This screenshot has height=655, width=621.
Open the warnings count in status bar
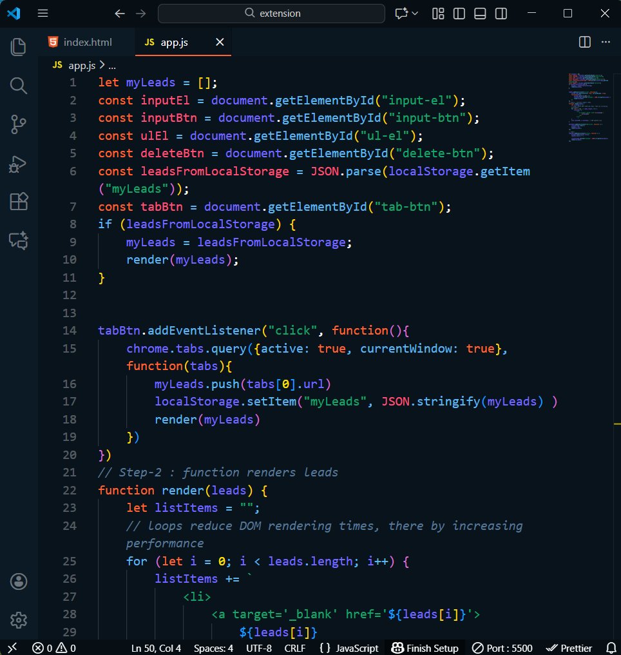[66, 648]
